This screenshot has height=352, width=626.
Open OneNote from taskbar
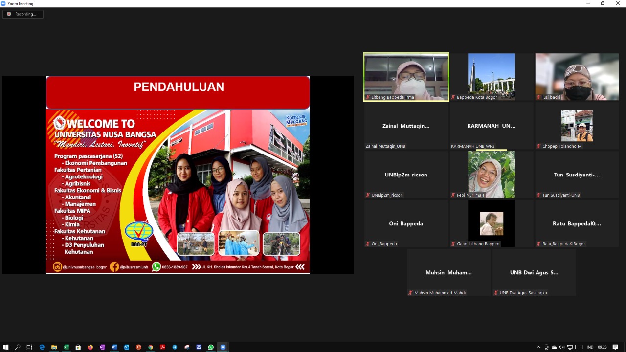[102, 347]
